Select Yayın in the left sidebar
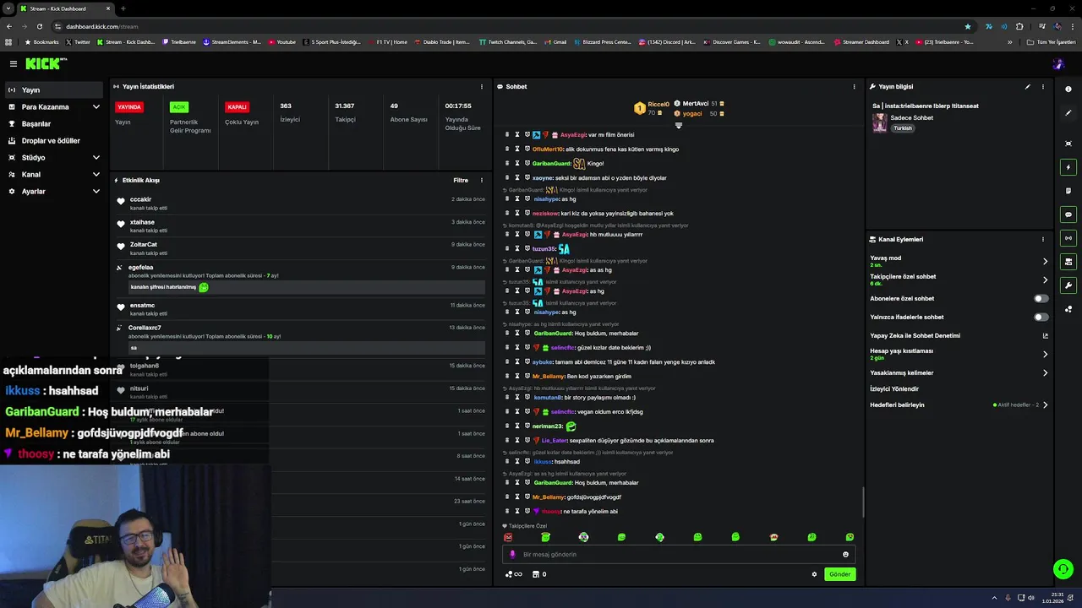 [x=55, y=90]
